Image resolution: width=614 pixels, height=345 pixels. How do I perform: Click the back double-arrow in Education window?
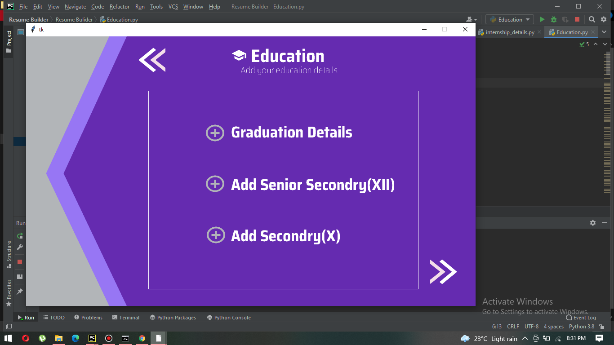(x=152, y=60)
